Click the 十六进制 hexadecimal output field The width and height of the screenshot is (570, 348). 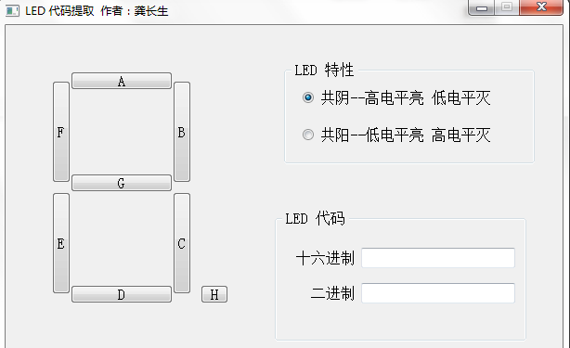(x=438, y=258)
